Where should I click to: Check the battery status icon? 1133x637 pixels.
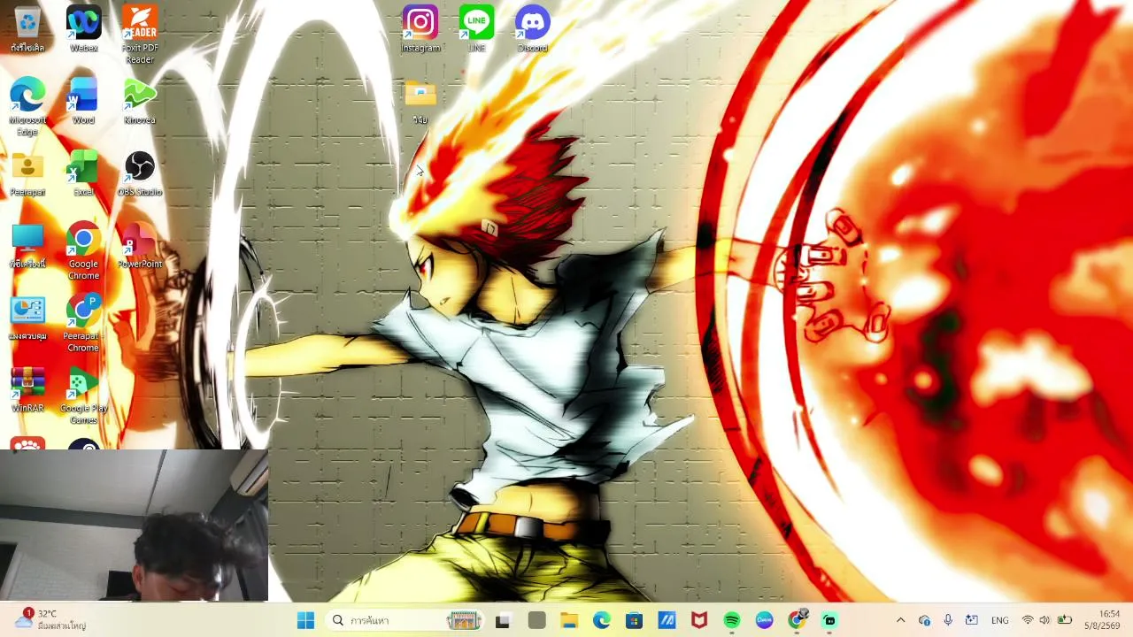click(x=1064, y=620)
